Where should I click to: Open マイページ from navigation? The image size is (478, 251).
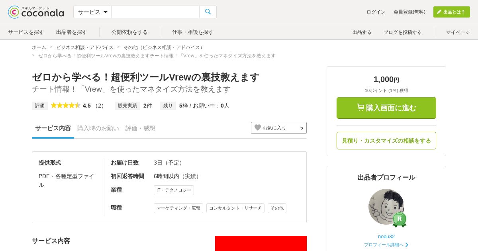458,32
